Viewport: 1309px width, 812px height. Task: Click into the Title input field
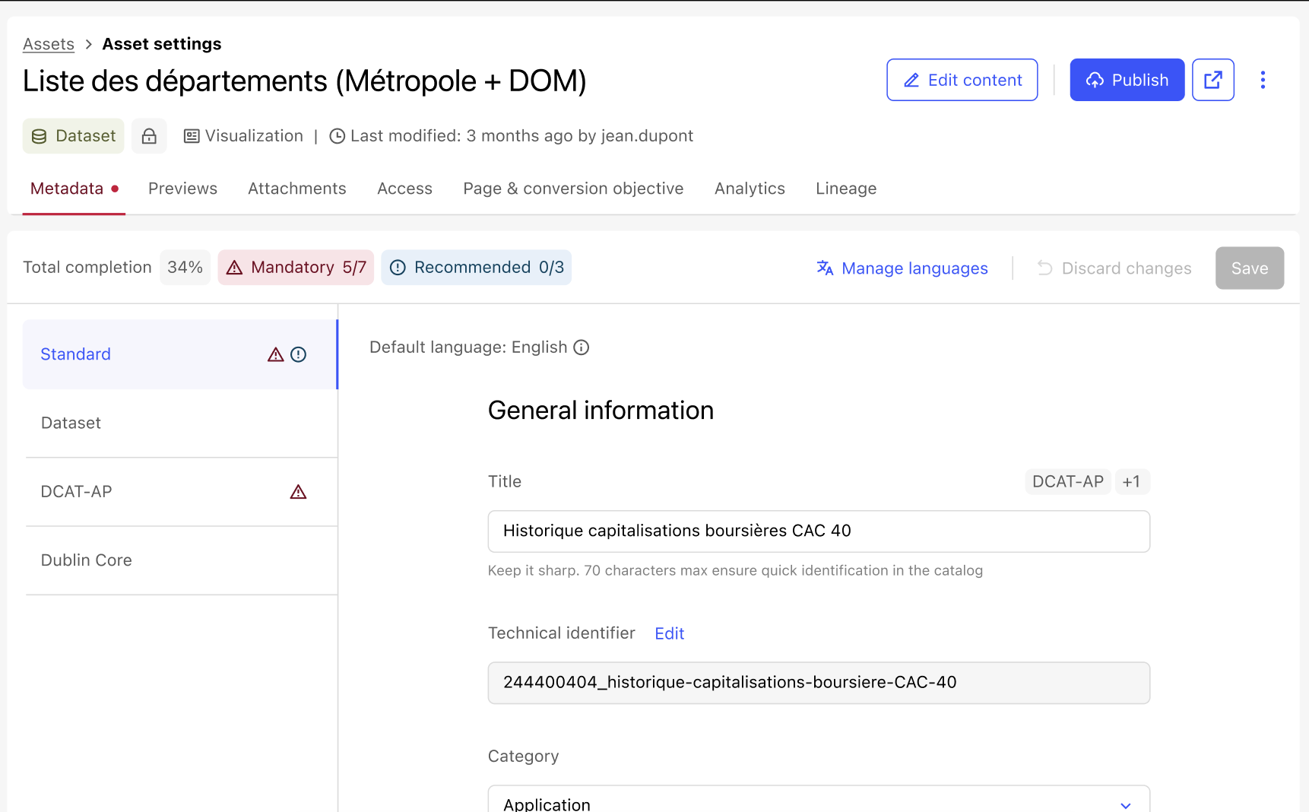(819, 531)
